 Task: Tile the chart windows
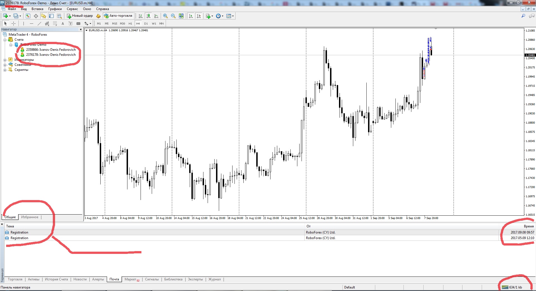[x=181, y=16]
